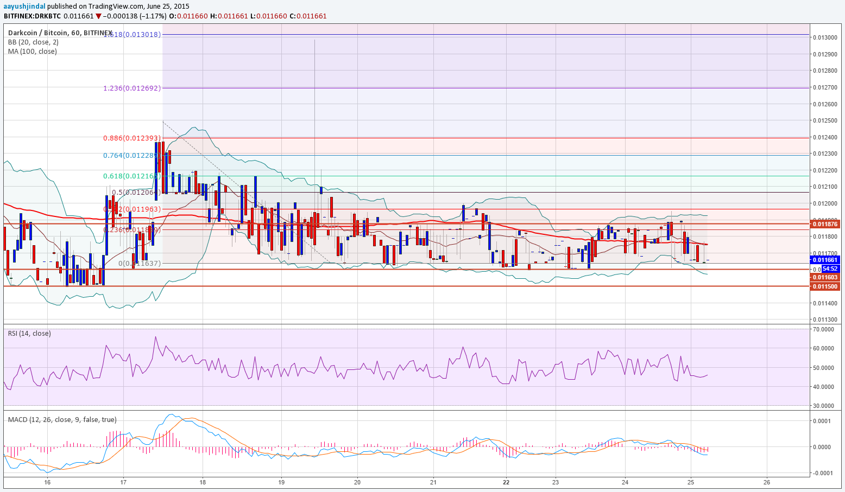Click the H:0.011661 high value
The height and width of the screenshot is (492, 845).
coord(229,16)
